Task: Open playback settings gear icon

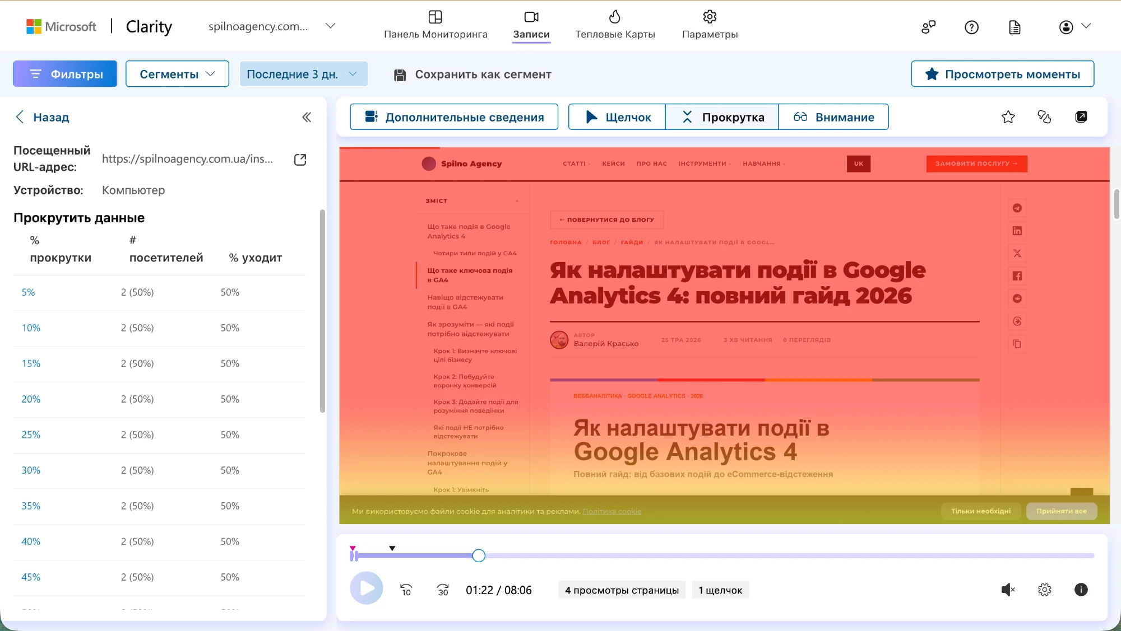Action: (x=1045, y=590)
